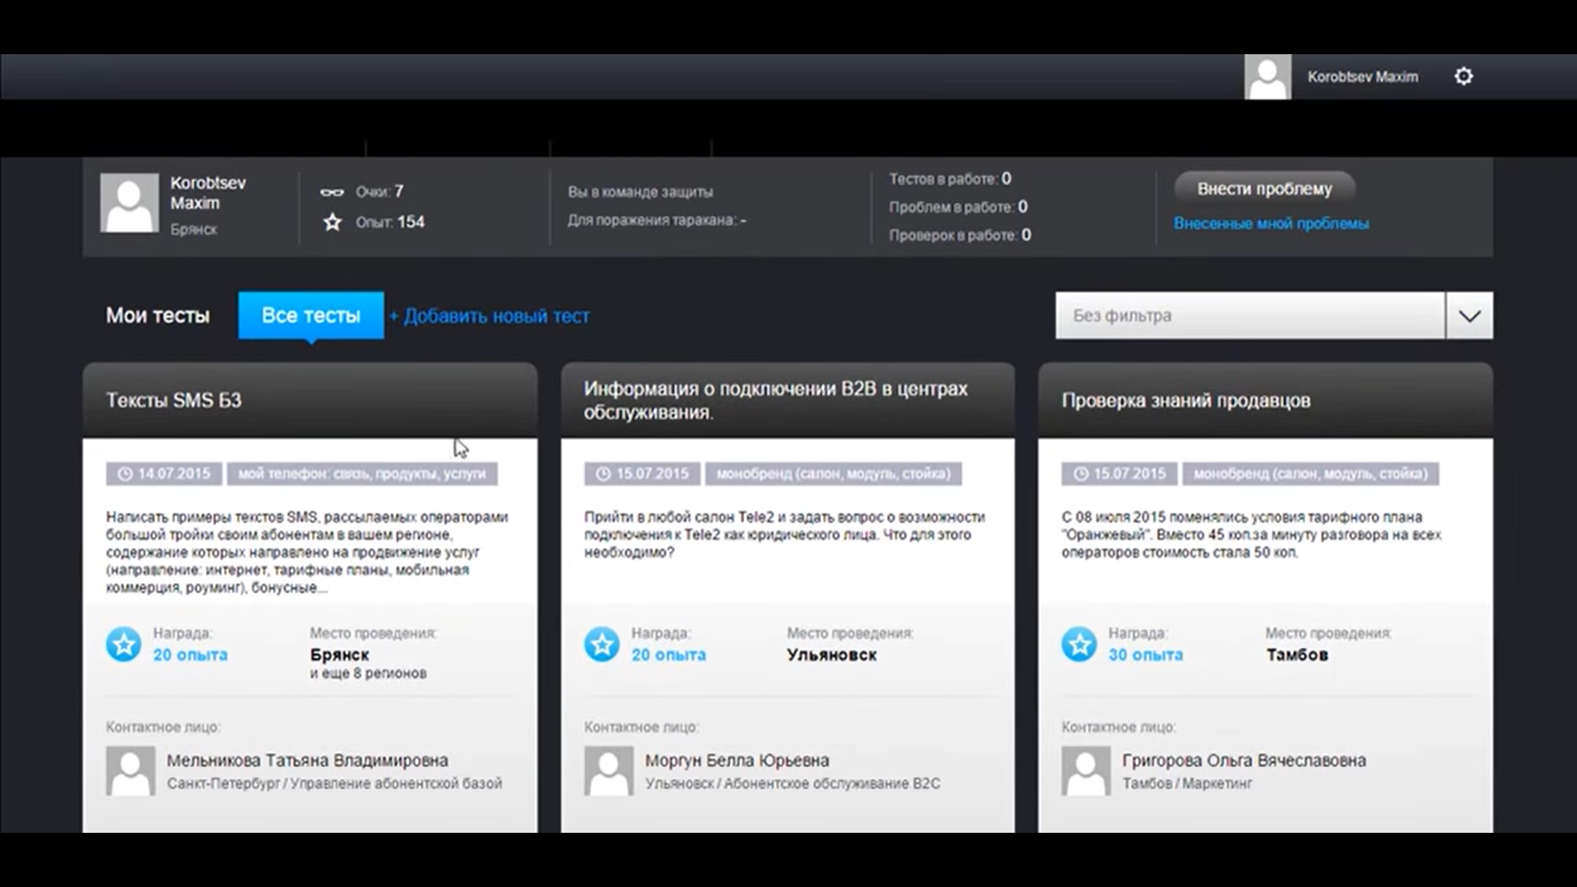Click reward star badge on Тамбов card

(x=1079, y=645)
